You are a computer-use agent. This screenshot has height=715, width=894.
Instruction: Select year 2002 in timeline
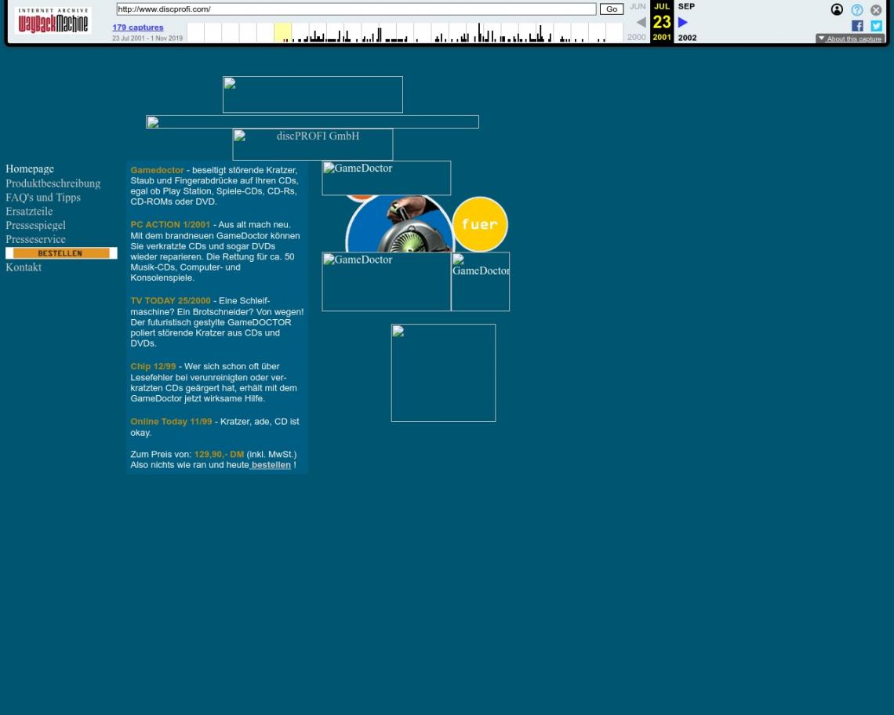pyautogui.click(x=687, y=38)
